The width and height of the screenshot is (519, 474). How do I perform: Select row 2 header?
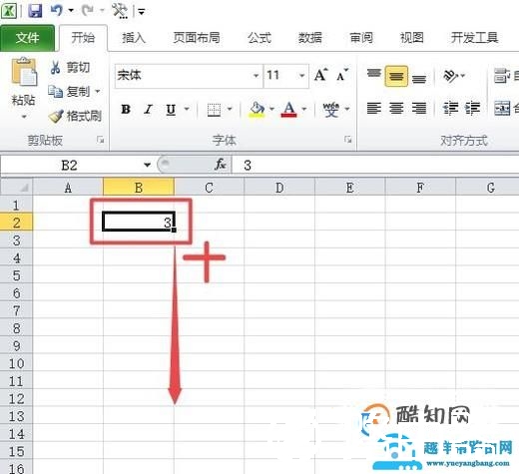click(16, 223)
